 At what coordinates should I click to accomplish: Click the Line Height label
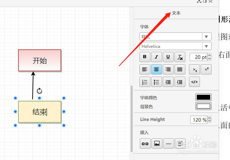153,120
